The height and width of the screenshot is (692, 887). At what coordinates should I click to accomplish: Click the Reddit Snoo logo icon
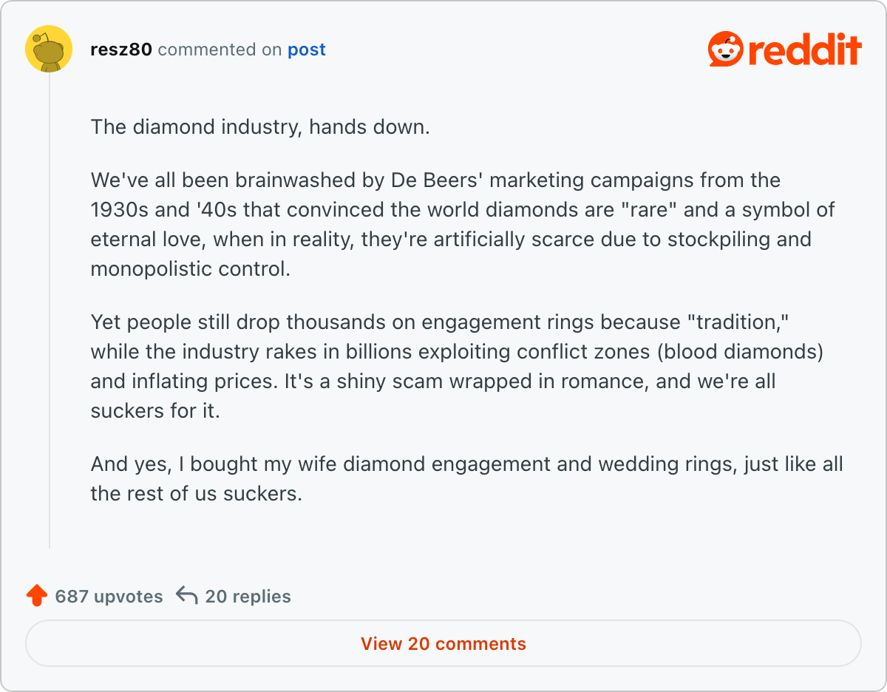point(725,50)
